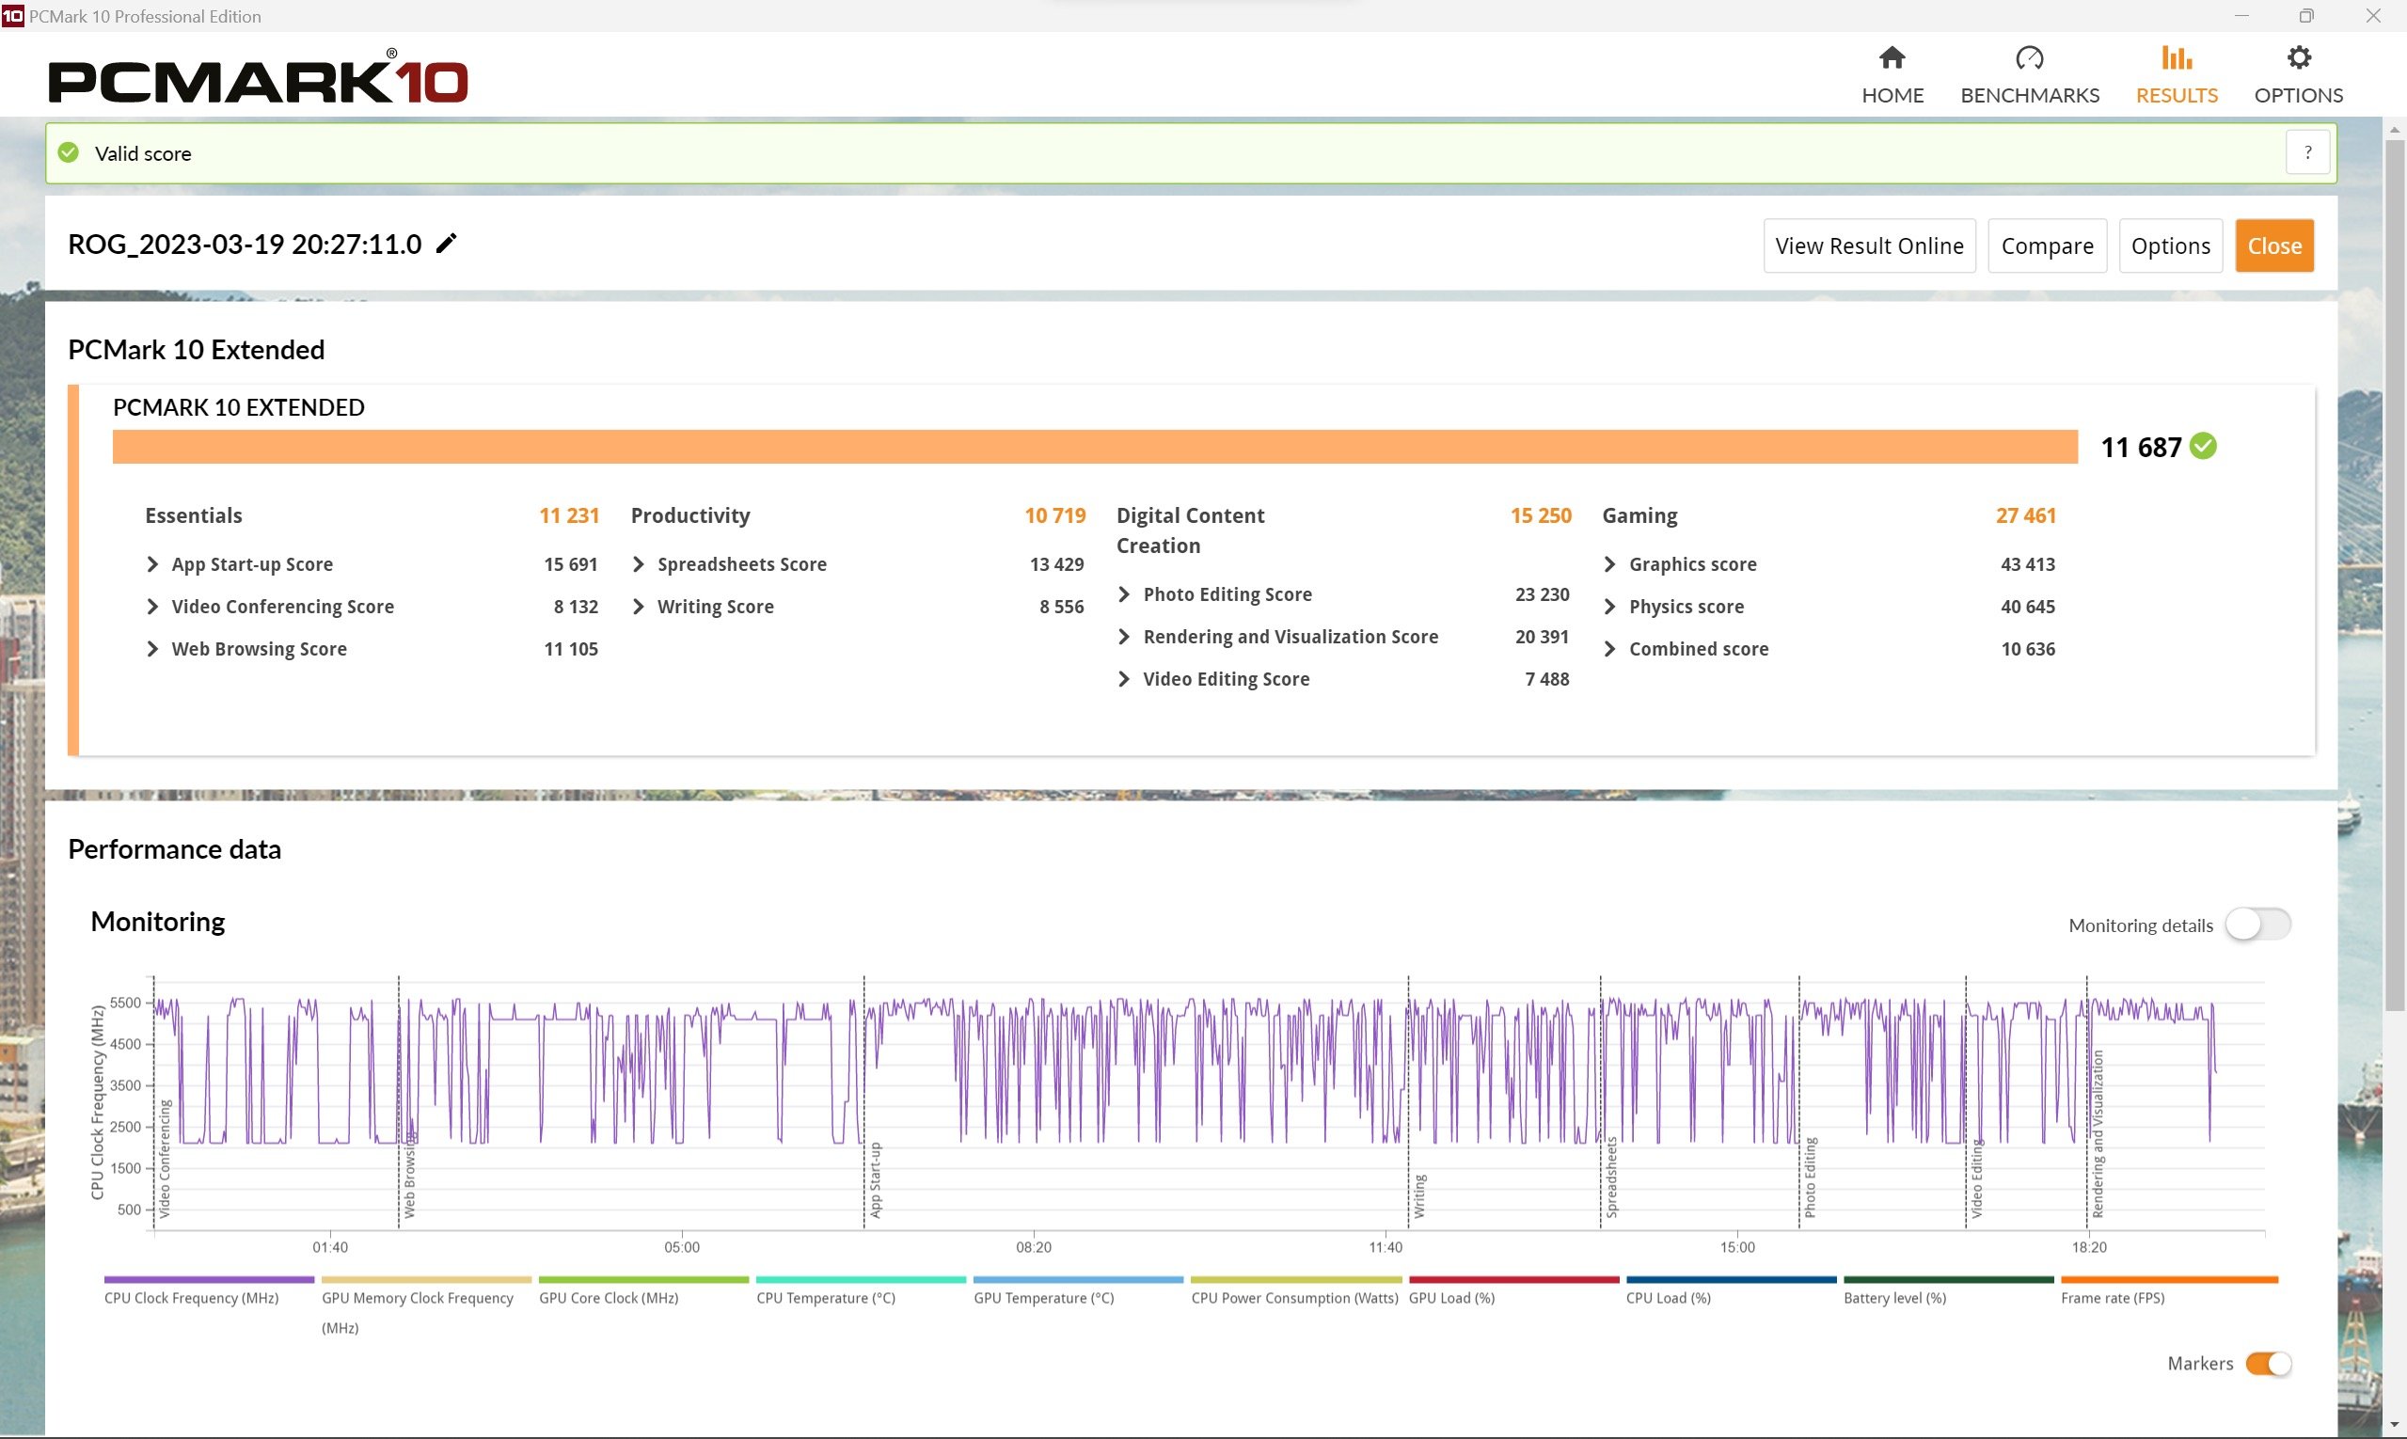
Task: Click the green check beside 11 687
Action: 2203,446
